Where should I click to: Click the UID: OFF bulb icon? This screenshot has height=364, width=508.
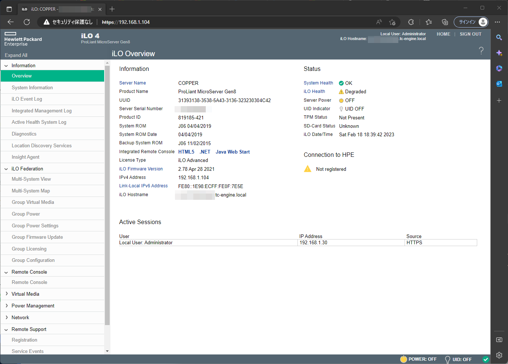pos(447,359)
